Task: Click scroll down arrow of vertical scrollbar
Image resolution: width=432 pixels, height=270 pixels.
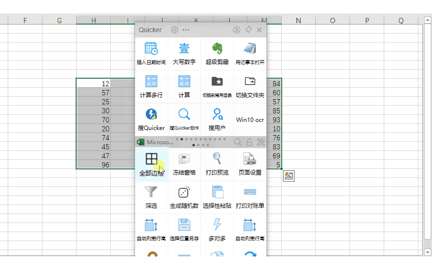Action: point(427,252)
